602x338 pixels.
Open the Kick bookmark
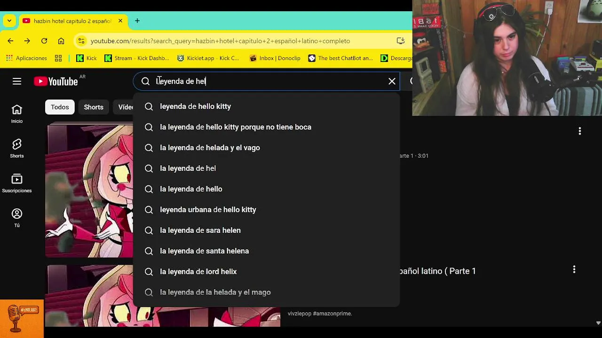click(87, 58)
